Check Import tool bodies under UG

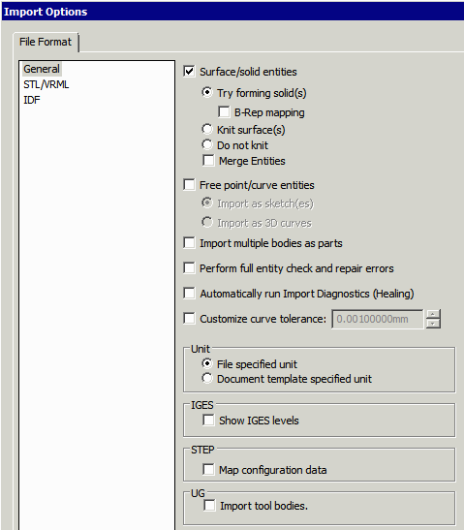tap(209, 506)
